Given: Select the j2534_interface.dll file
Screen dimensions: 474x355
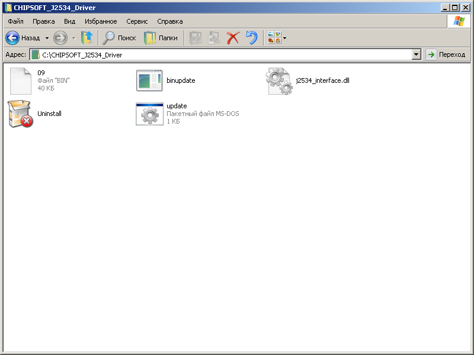Looking at the screenshot, I should 279,80.
